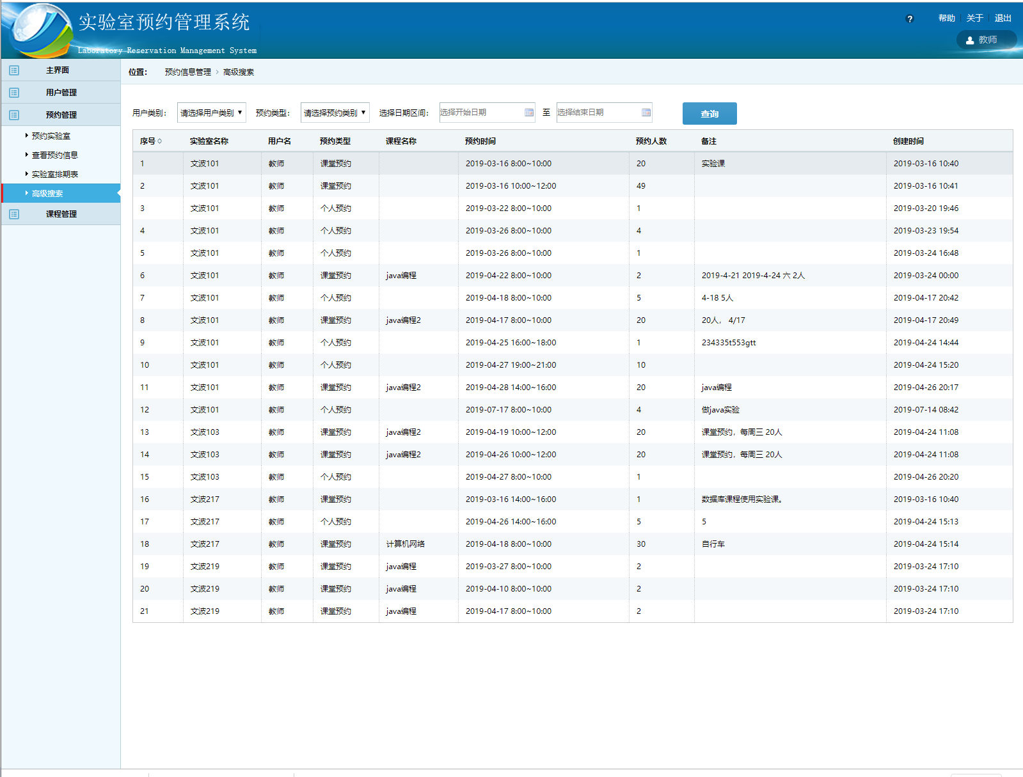Open calendar icon for end date
The width and height of the screenshot is (1023, 777).
646,113
